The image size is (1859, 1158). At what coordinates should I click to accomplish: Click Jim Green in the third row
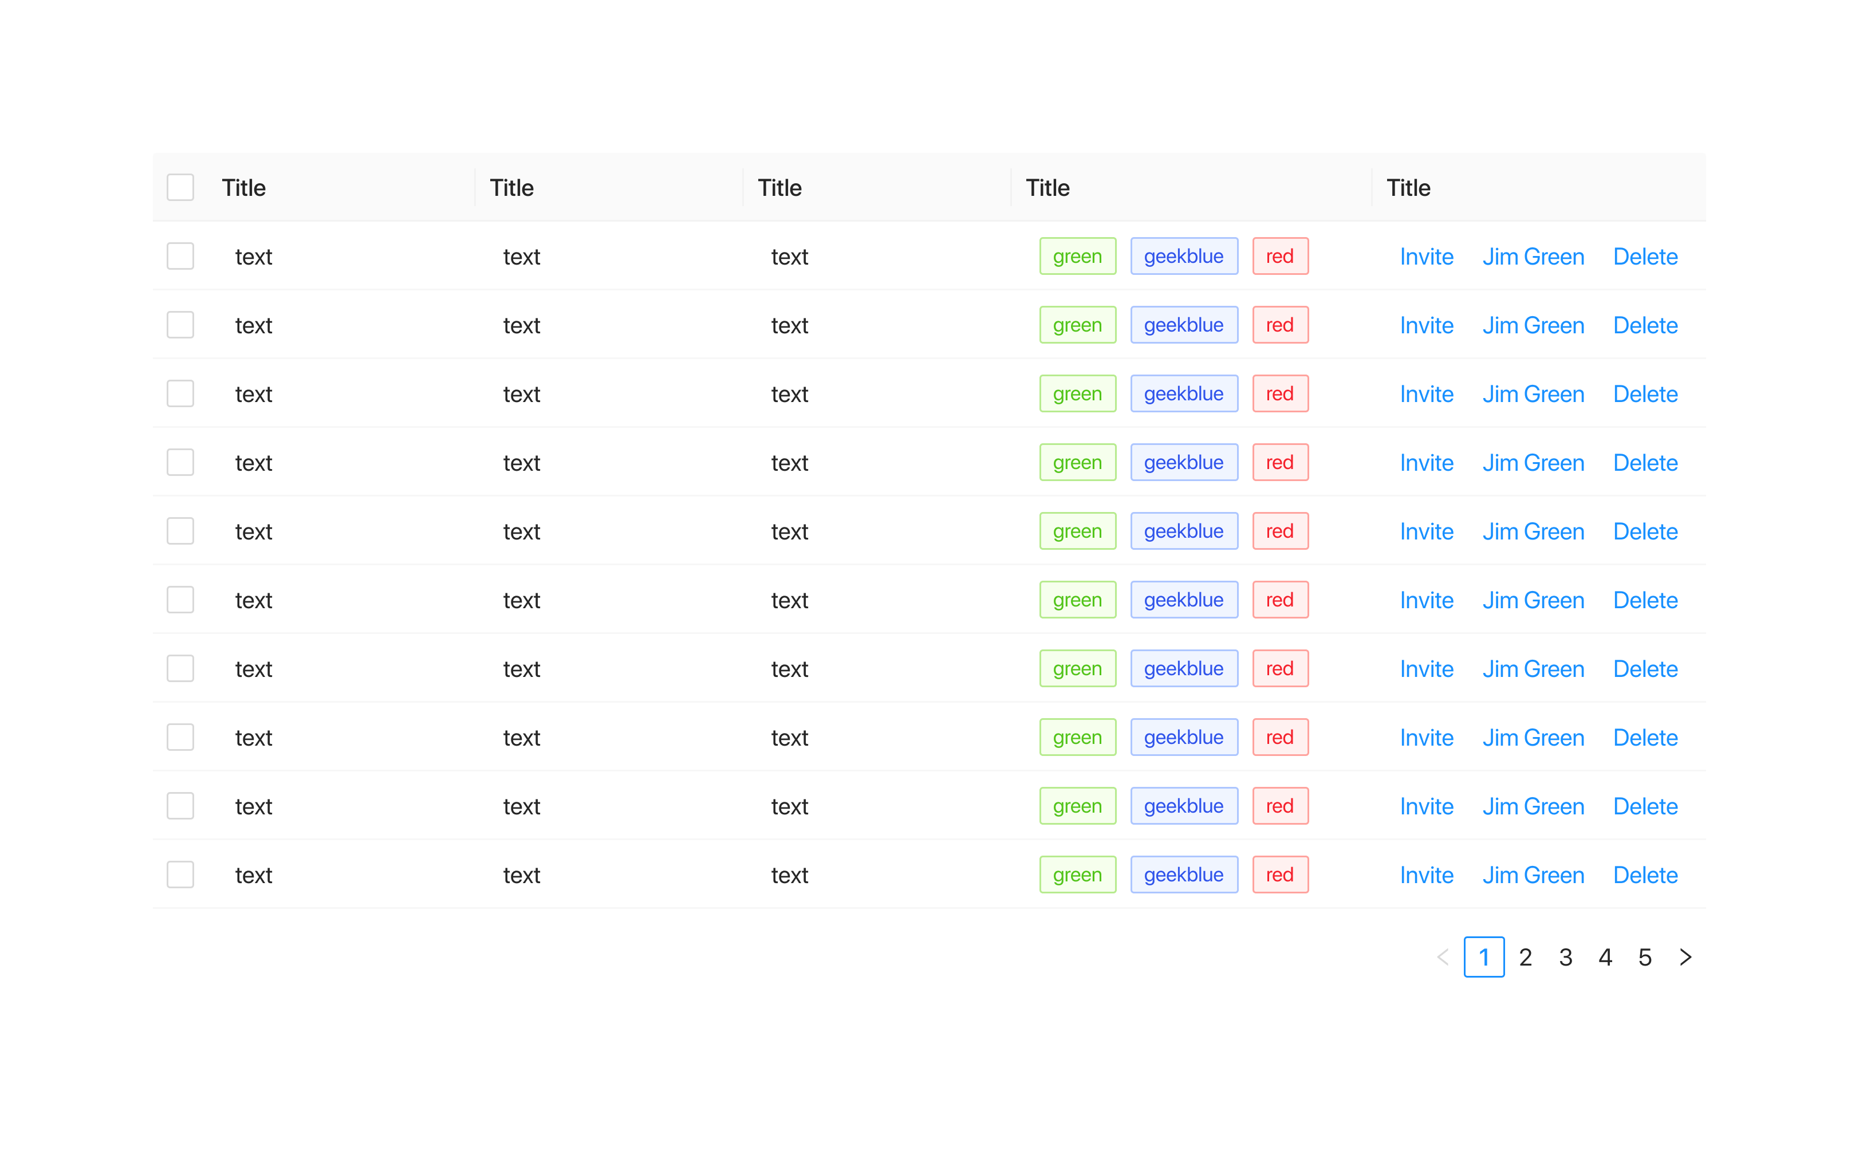click(x=1533, y=393)
